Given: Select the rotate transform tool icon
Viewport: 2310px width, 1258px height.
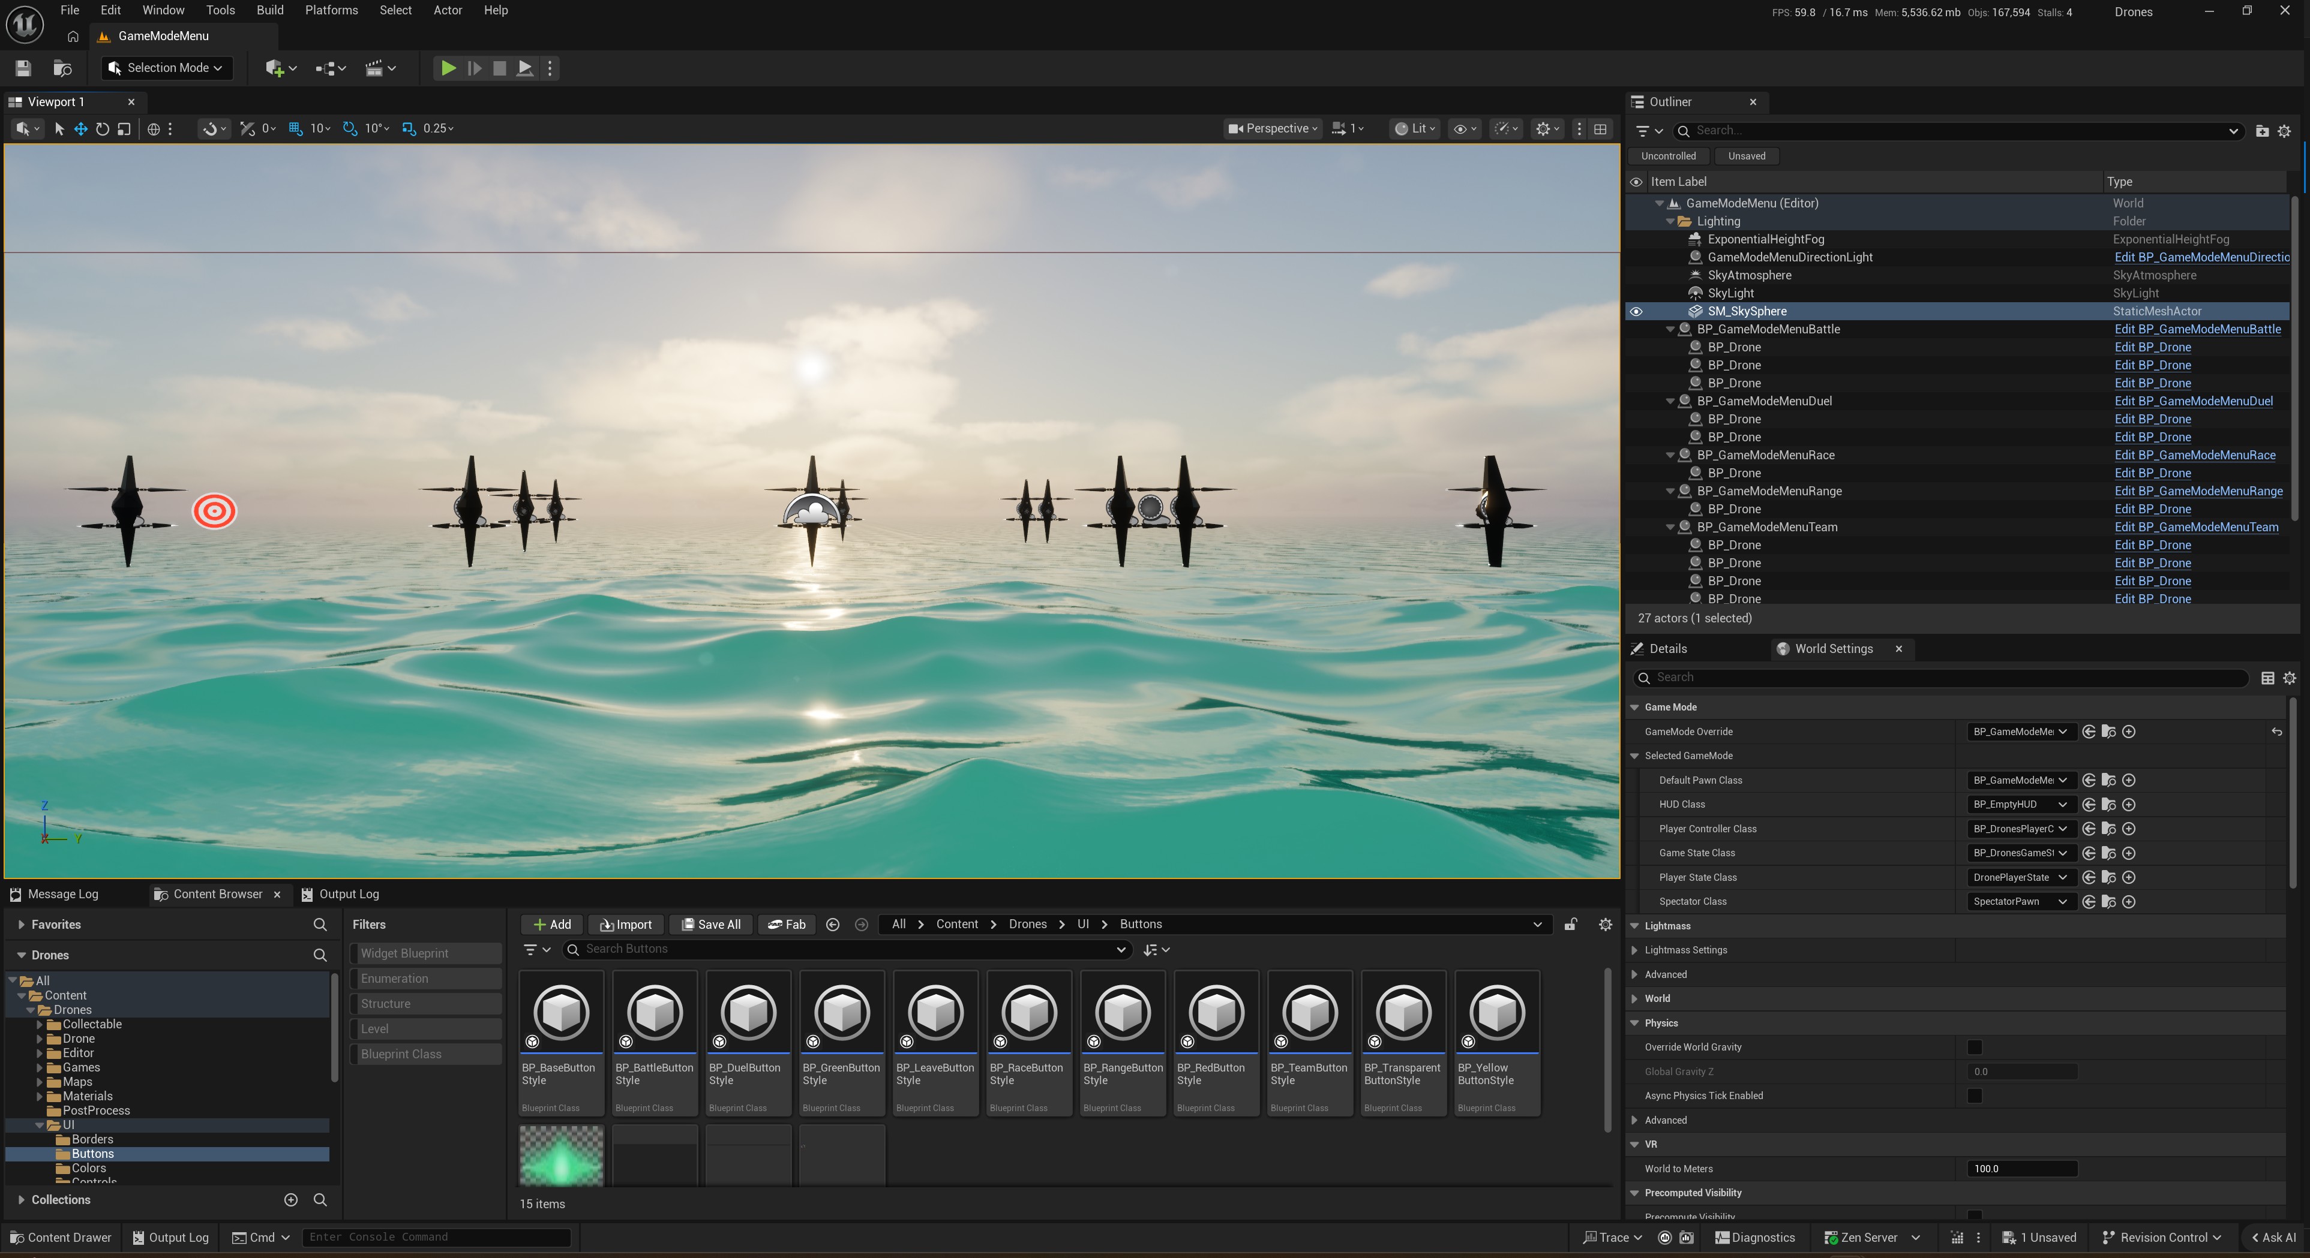Looking at the screenshot, I should (x=102, y=129).
